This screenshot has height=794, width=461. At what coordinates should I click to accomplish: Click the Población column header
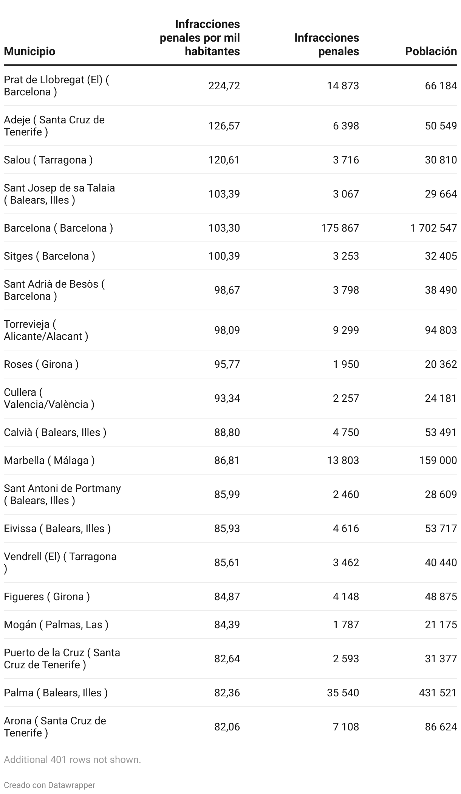431,51
